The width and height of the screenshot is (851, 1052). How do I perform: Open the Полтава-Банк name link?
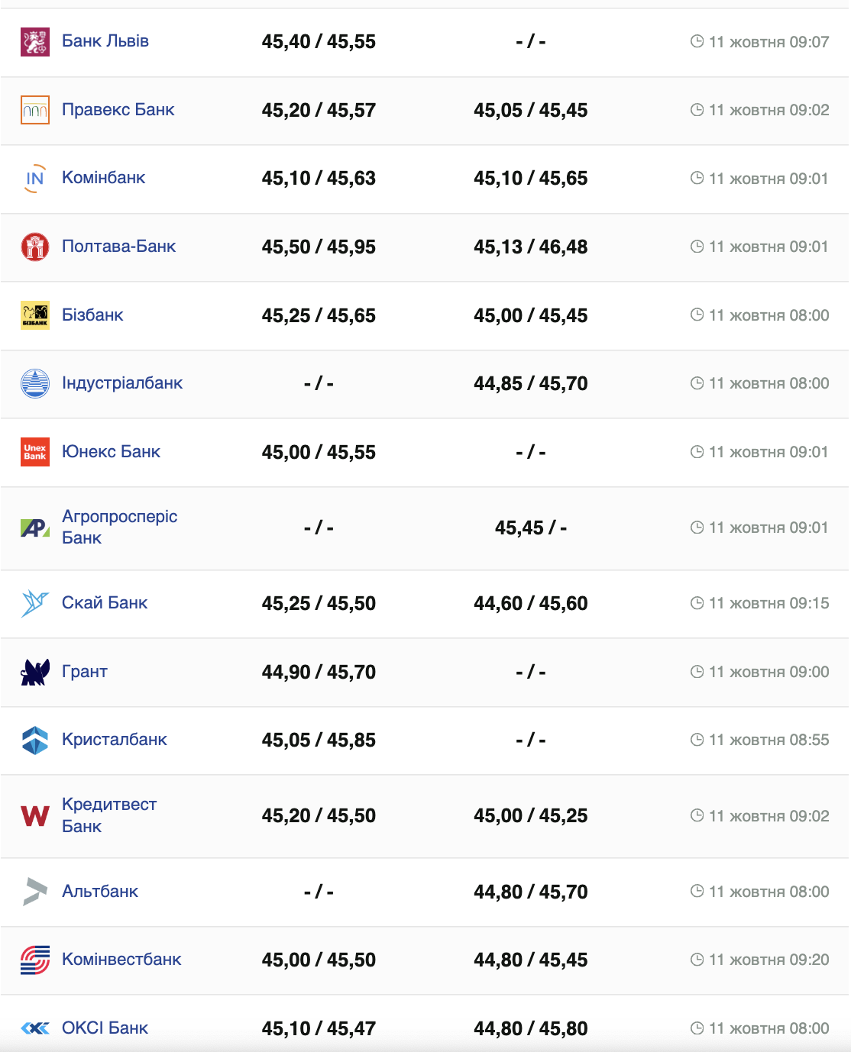[x=118, y=247]
